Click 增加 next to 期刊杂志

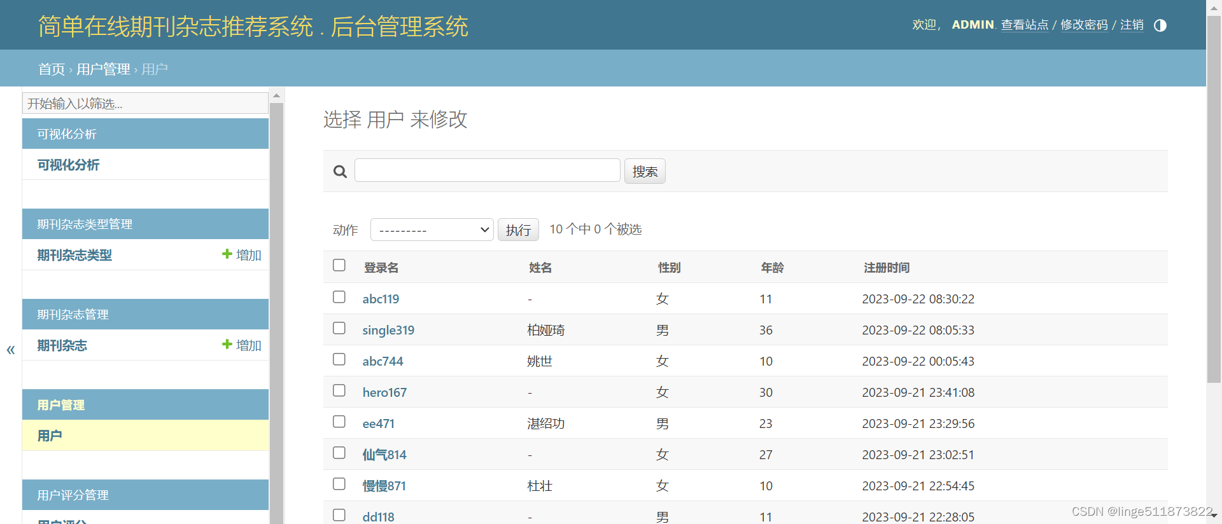click(x=248, y=345)
